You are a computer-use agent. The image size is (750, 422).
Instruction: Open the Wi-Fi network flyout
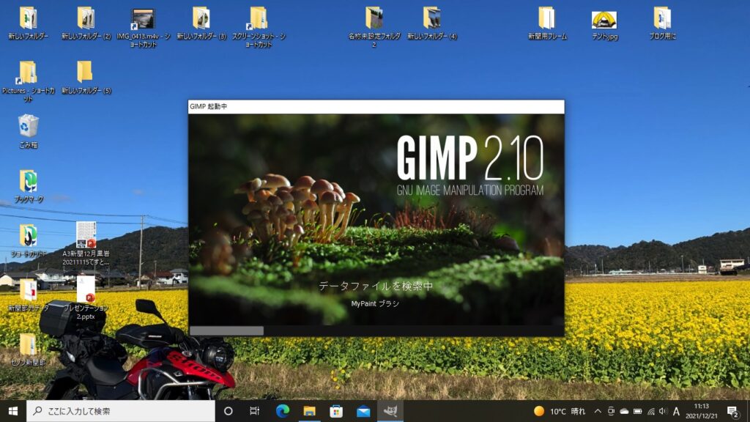click(x=650, y=411)
